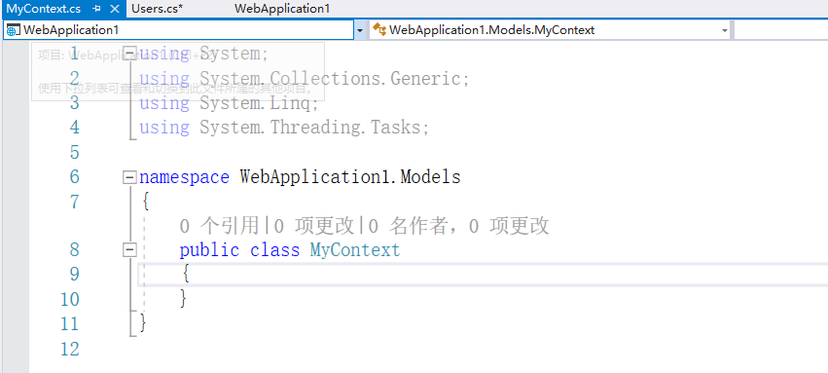This screenshot has height=373, width=828.
Task: Click the closing brace on line 10
Action: click(184, 299)
